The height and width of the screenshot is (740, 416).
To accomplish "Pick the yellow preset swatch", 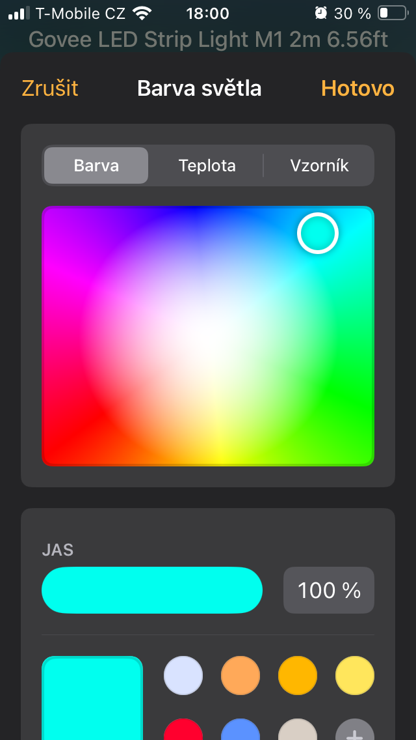I will point(355,676).
